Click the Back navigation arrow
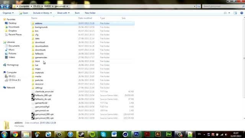The width and height of the screenshot is (245, 138). (2, 6)
